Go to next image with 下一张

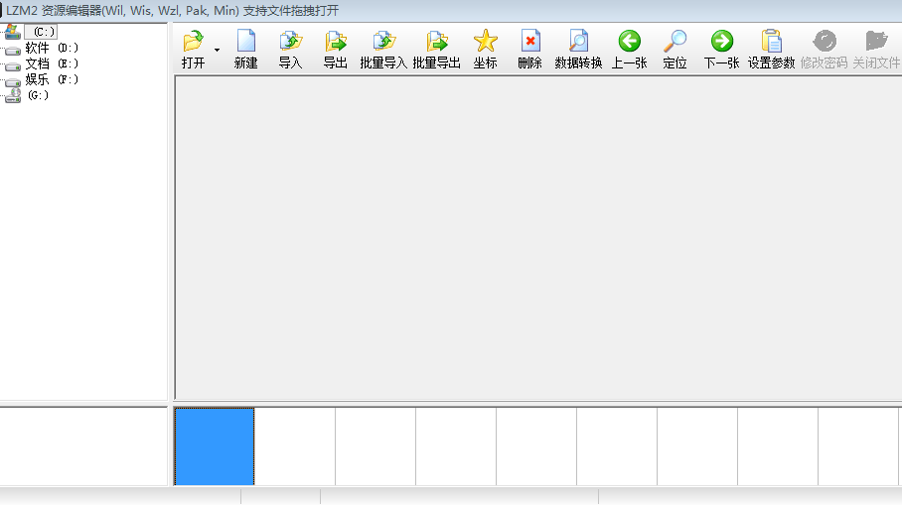[721, 50]
